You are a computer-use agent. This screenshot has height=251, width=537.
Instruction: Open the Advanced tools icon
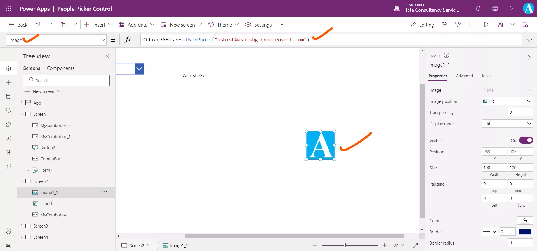pos(8,152)
